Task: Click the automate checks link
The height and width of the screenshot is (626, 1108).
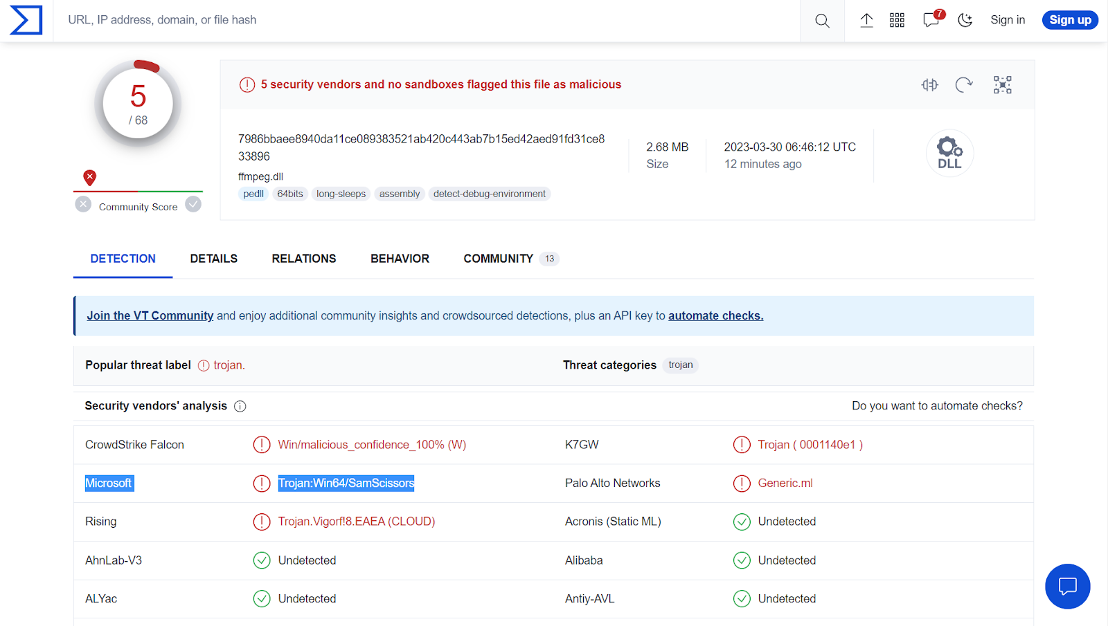Action: [x=716, y=316]
